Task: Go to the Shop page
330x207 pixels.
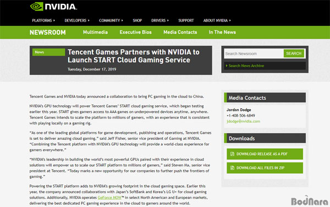Action: 137,20
